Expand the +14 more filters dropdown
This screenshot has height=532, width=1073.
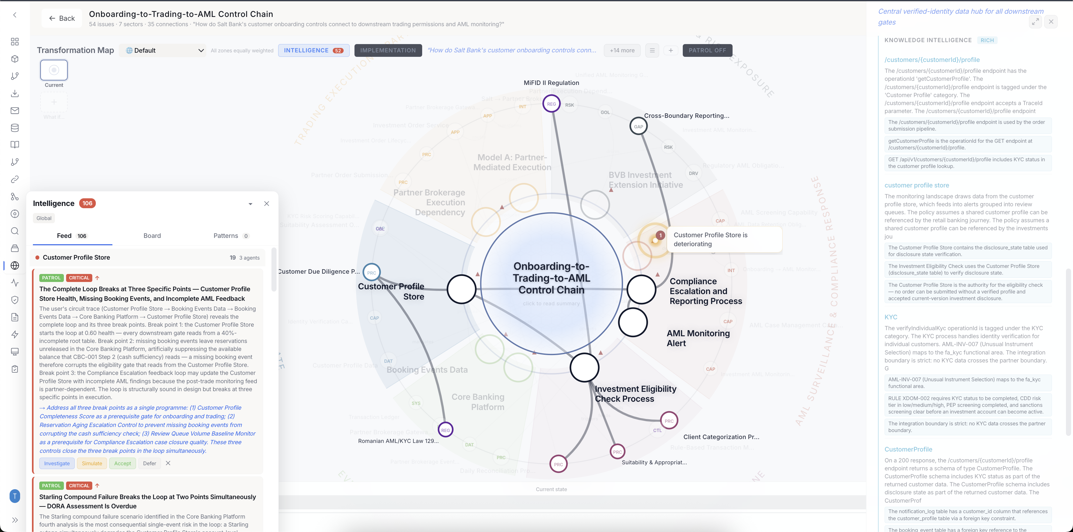point(622,50)
